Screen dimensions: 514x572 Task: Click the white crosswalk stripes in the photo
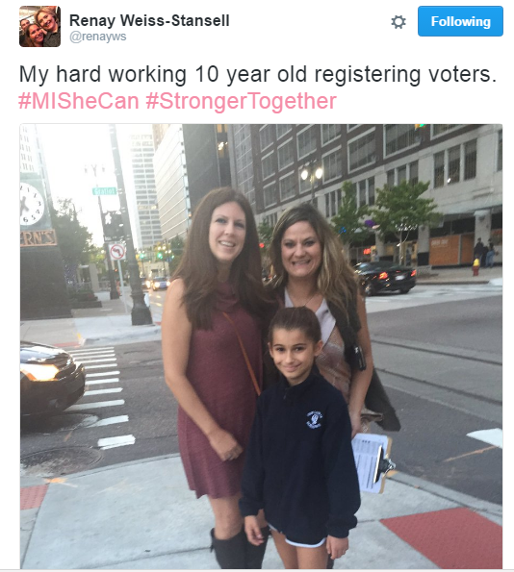[102, 396]
